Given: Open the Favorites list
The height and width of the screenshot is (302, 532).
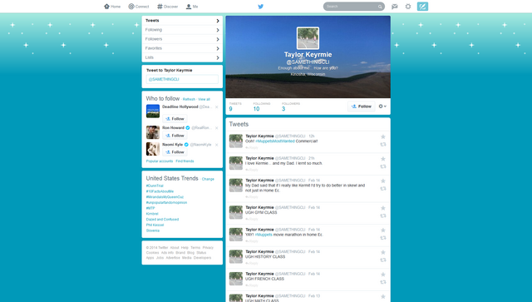Looking at the screenshot, I should click(x=182, y=48).
